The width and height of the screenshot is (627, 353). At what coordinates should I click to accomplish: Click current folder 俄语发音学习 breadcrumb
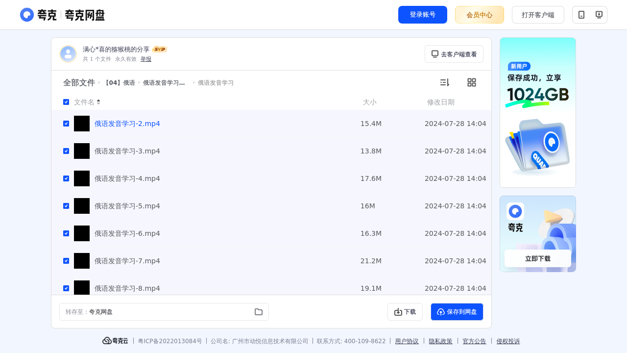(216, 83)
